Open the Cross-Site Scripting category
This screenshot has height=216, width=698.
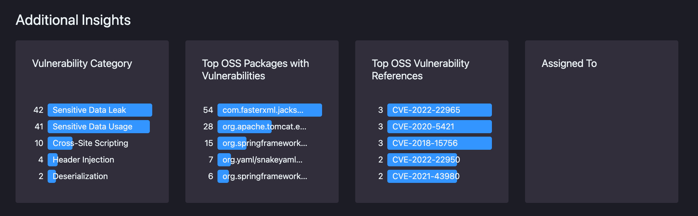[90, 143]
